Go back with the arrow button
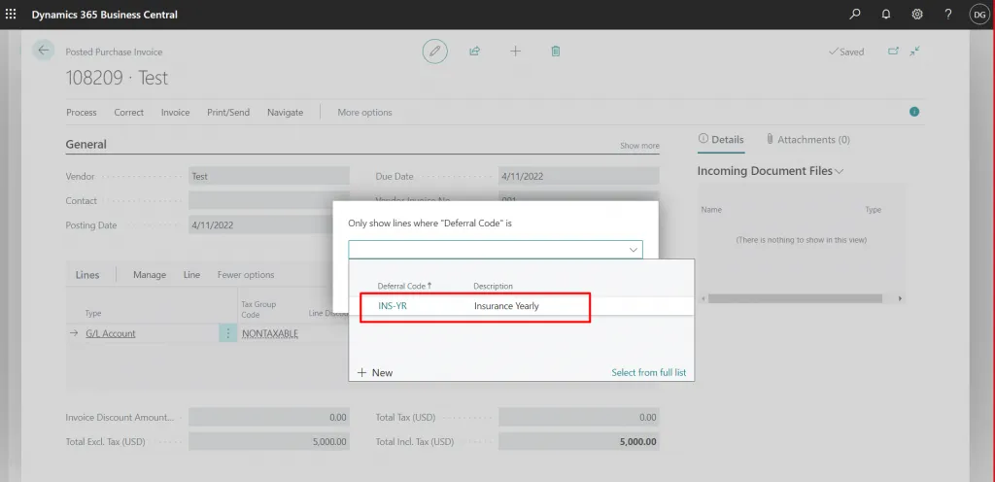 pyautogui.click(x=43, y=51)
